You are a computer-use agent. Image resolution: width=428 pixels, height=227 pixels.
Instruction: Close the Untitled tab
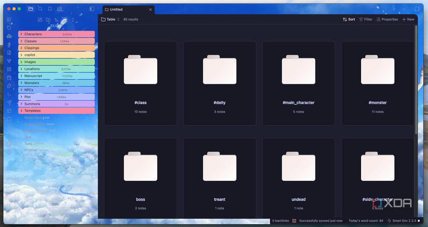coord(150,9)
